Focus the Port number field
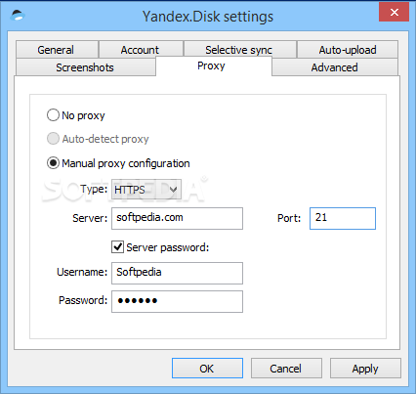 [x=343, y=218]
